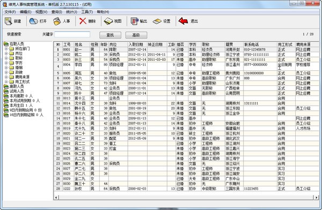Open the 编辑(E) menu
The width and height of the screenshot is (322, 210).
25,12
